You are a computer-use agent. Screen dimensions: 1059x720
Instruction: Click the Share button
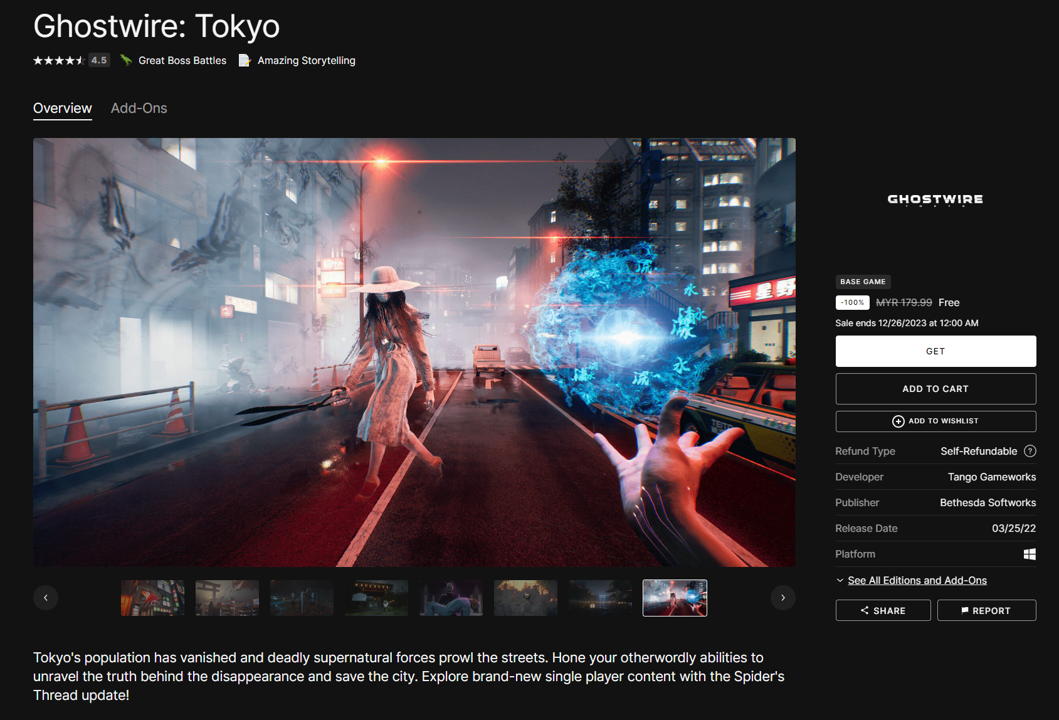(x=883, y=610)
